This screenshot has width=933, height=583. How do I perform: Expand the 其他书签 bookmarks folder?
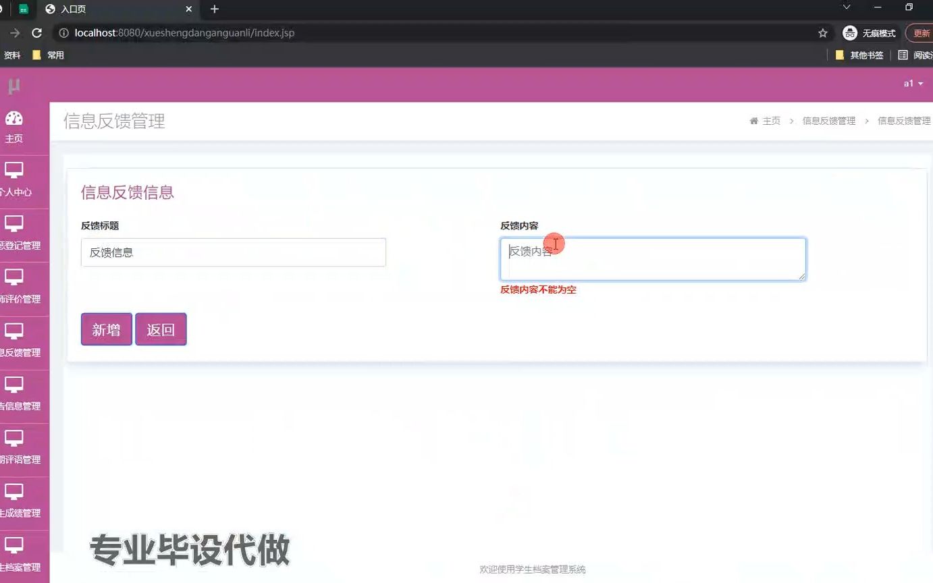(859, 55)
